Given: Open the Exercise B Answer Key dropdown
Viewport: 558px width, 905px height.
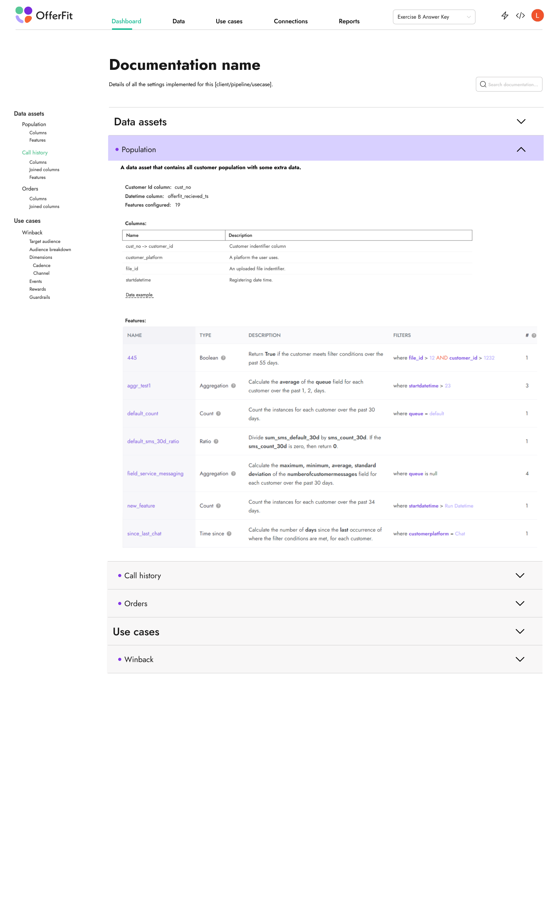Looking at the screenshot, I should pyautogui.click(x=434, y=17).
